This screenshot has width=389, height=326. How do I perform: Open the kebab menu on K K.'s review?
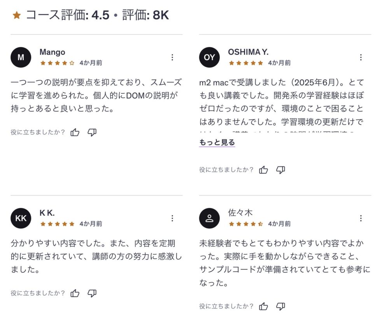click(x=172, y=218)
